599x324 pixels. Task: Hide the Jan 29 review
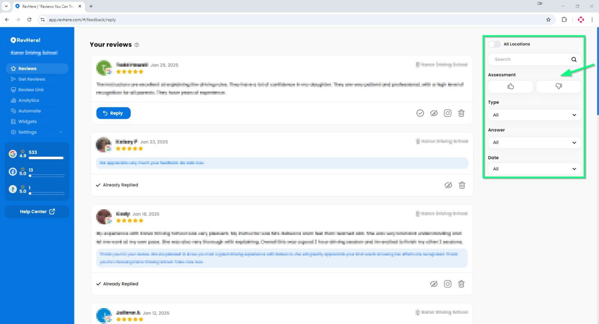(434, 113)
